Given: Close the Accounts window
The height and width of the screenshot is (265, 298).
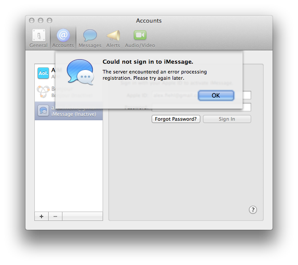Looking at the screenshot, I should [x=32, y=20].
